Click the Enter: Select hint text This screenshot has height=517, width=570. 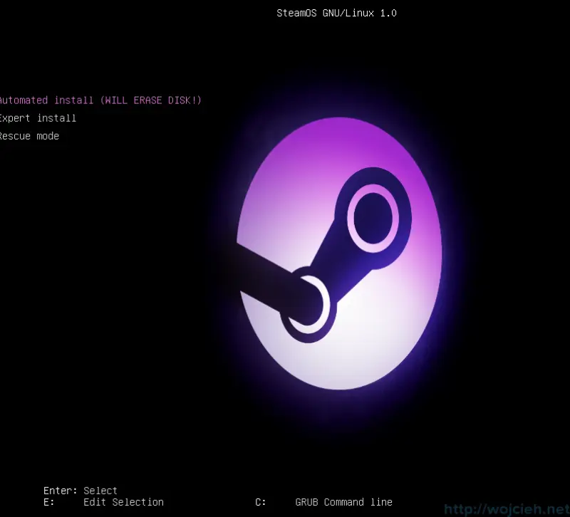[x=80, y=491]
